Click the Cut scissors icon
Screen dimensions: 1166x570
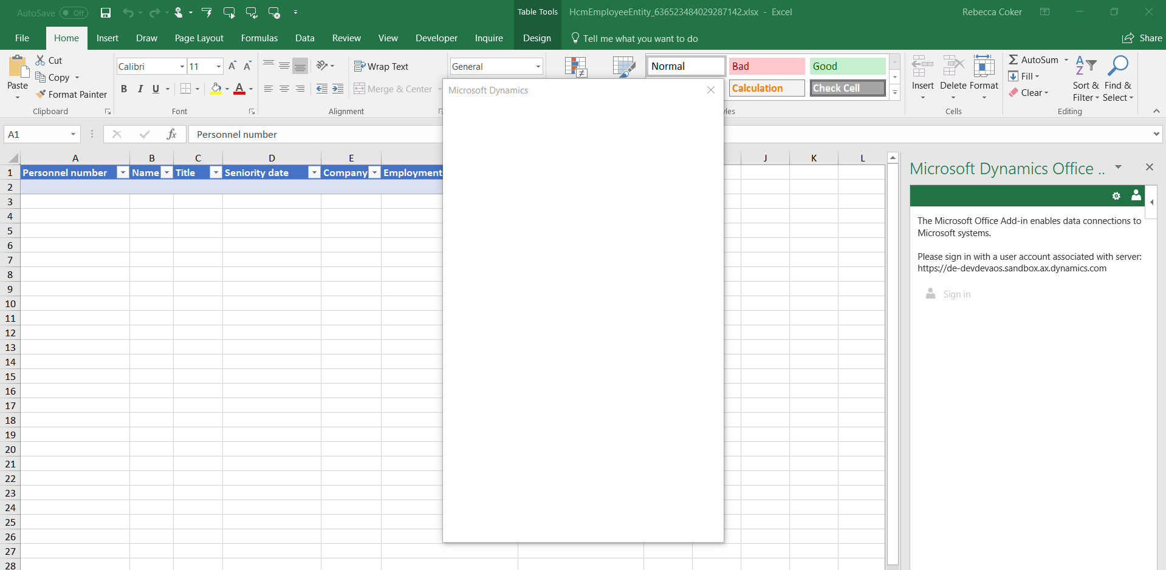click(x=41, y=60)
